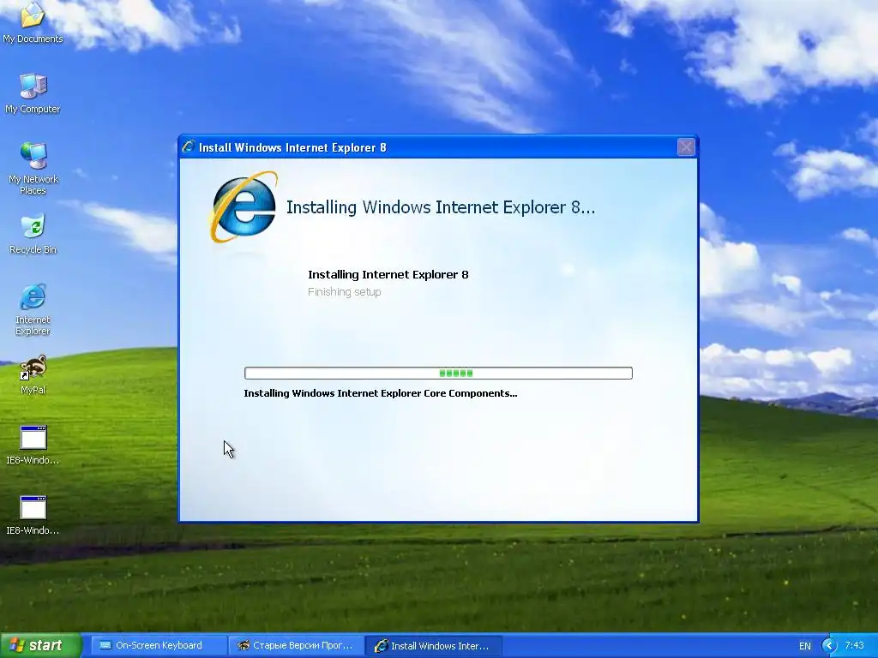Click the EN language indicator
The width and height of the screenshot is (878, 658).
pyautogui.click(x=804, y=646)
